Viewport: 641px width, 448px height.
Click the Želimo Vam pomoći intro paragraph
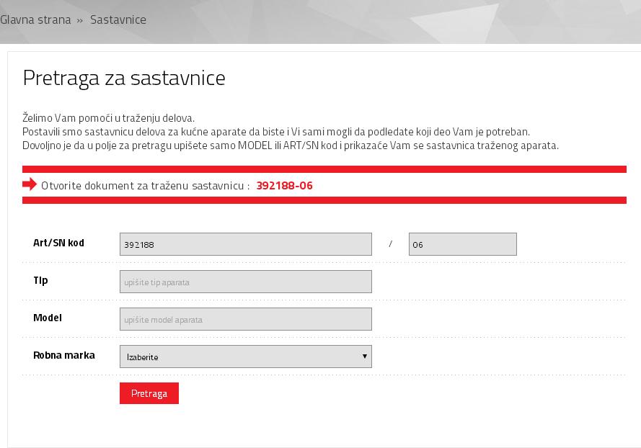pos(108,117)
